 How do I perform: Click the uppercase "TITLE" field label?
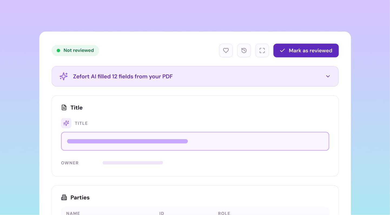[x=81, y=123]
